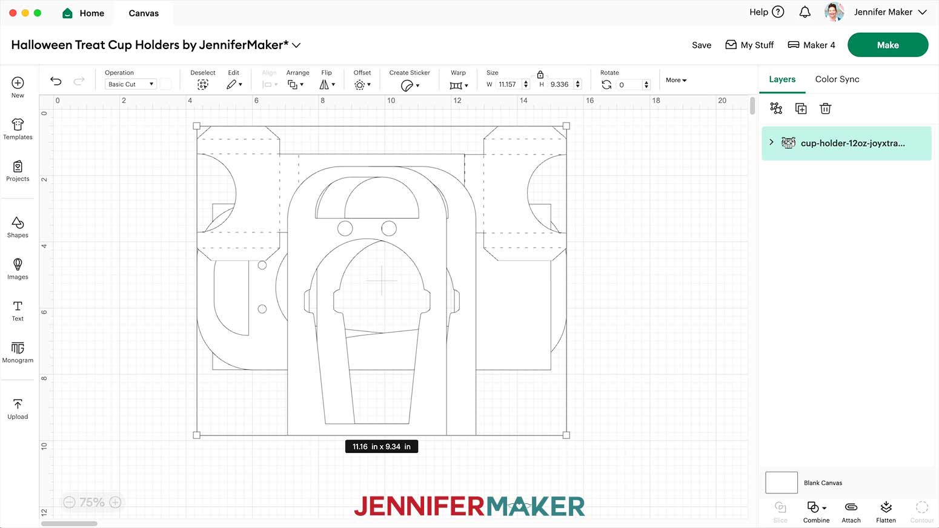Click the rotate angle stepper arrows

tap(646, 85)
